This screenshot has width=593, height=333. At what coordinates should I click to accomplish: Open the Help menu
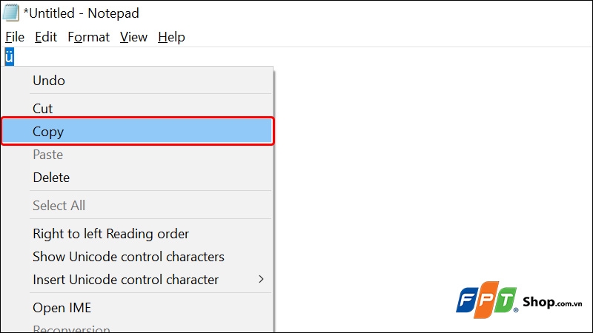pyautogui.click(x=171, y=37)
